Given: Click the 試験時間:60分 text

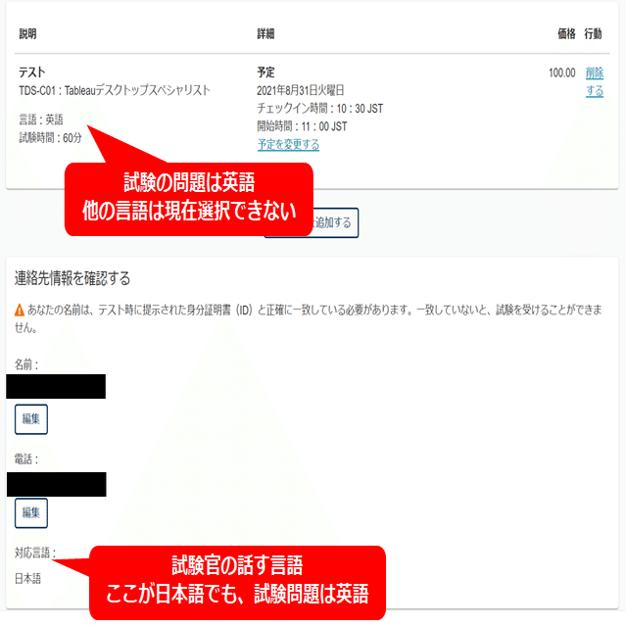Looking at the screenshot, I should 50,138.
